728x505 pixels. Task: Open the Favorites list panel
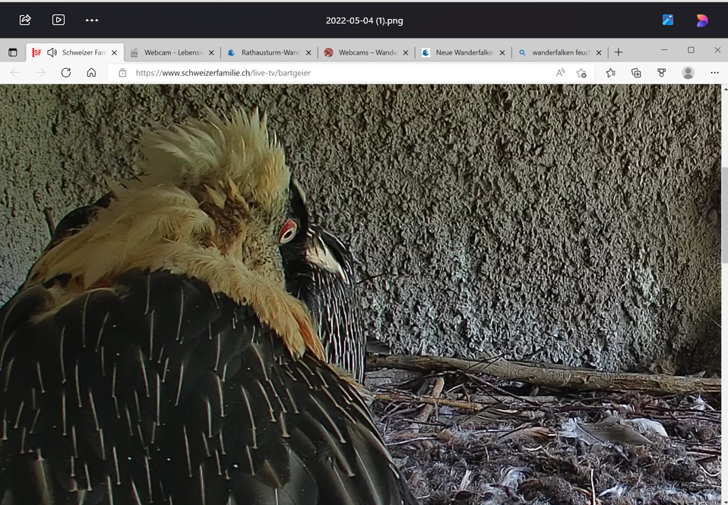click(x=610, y=73)
